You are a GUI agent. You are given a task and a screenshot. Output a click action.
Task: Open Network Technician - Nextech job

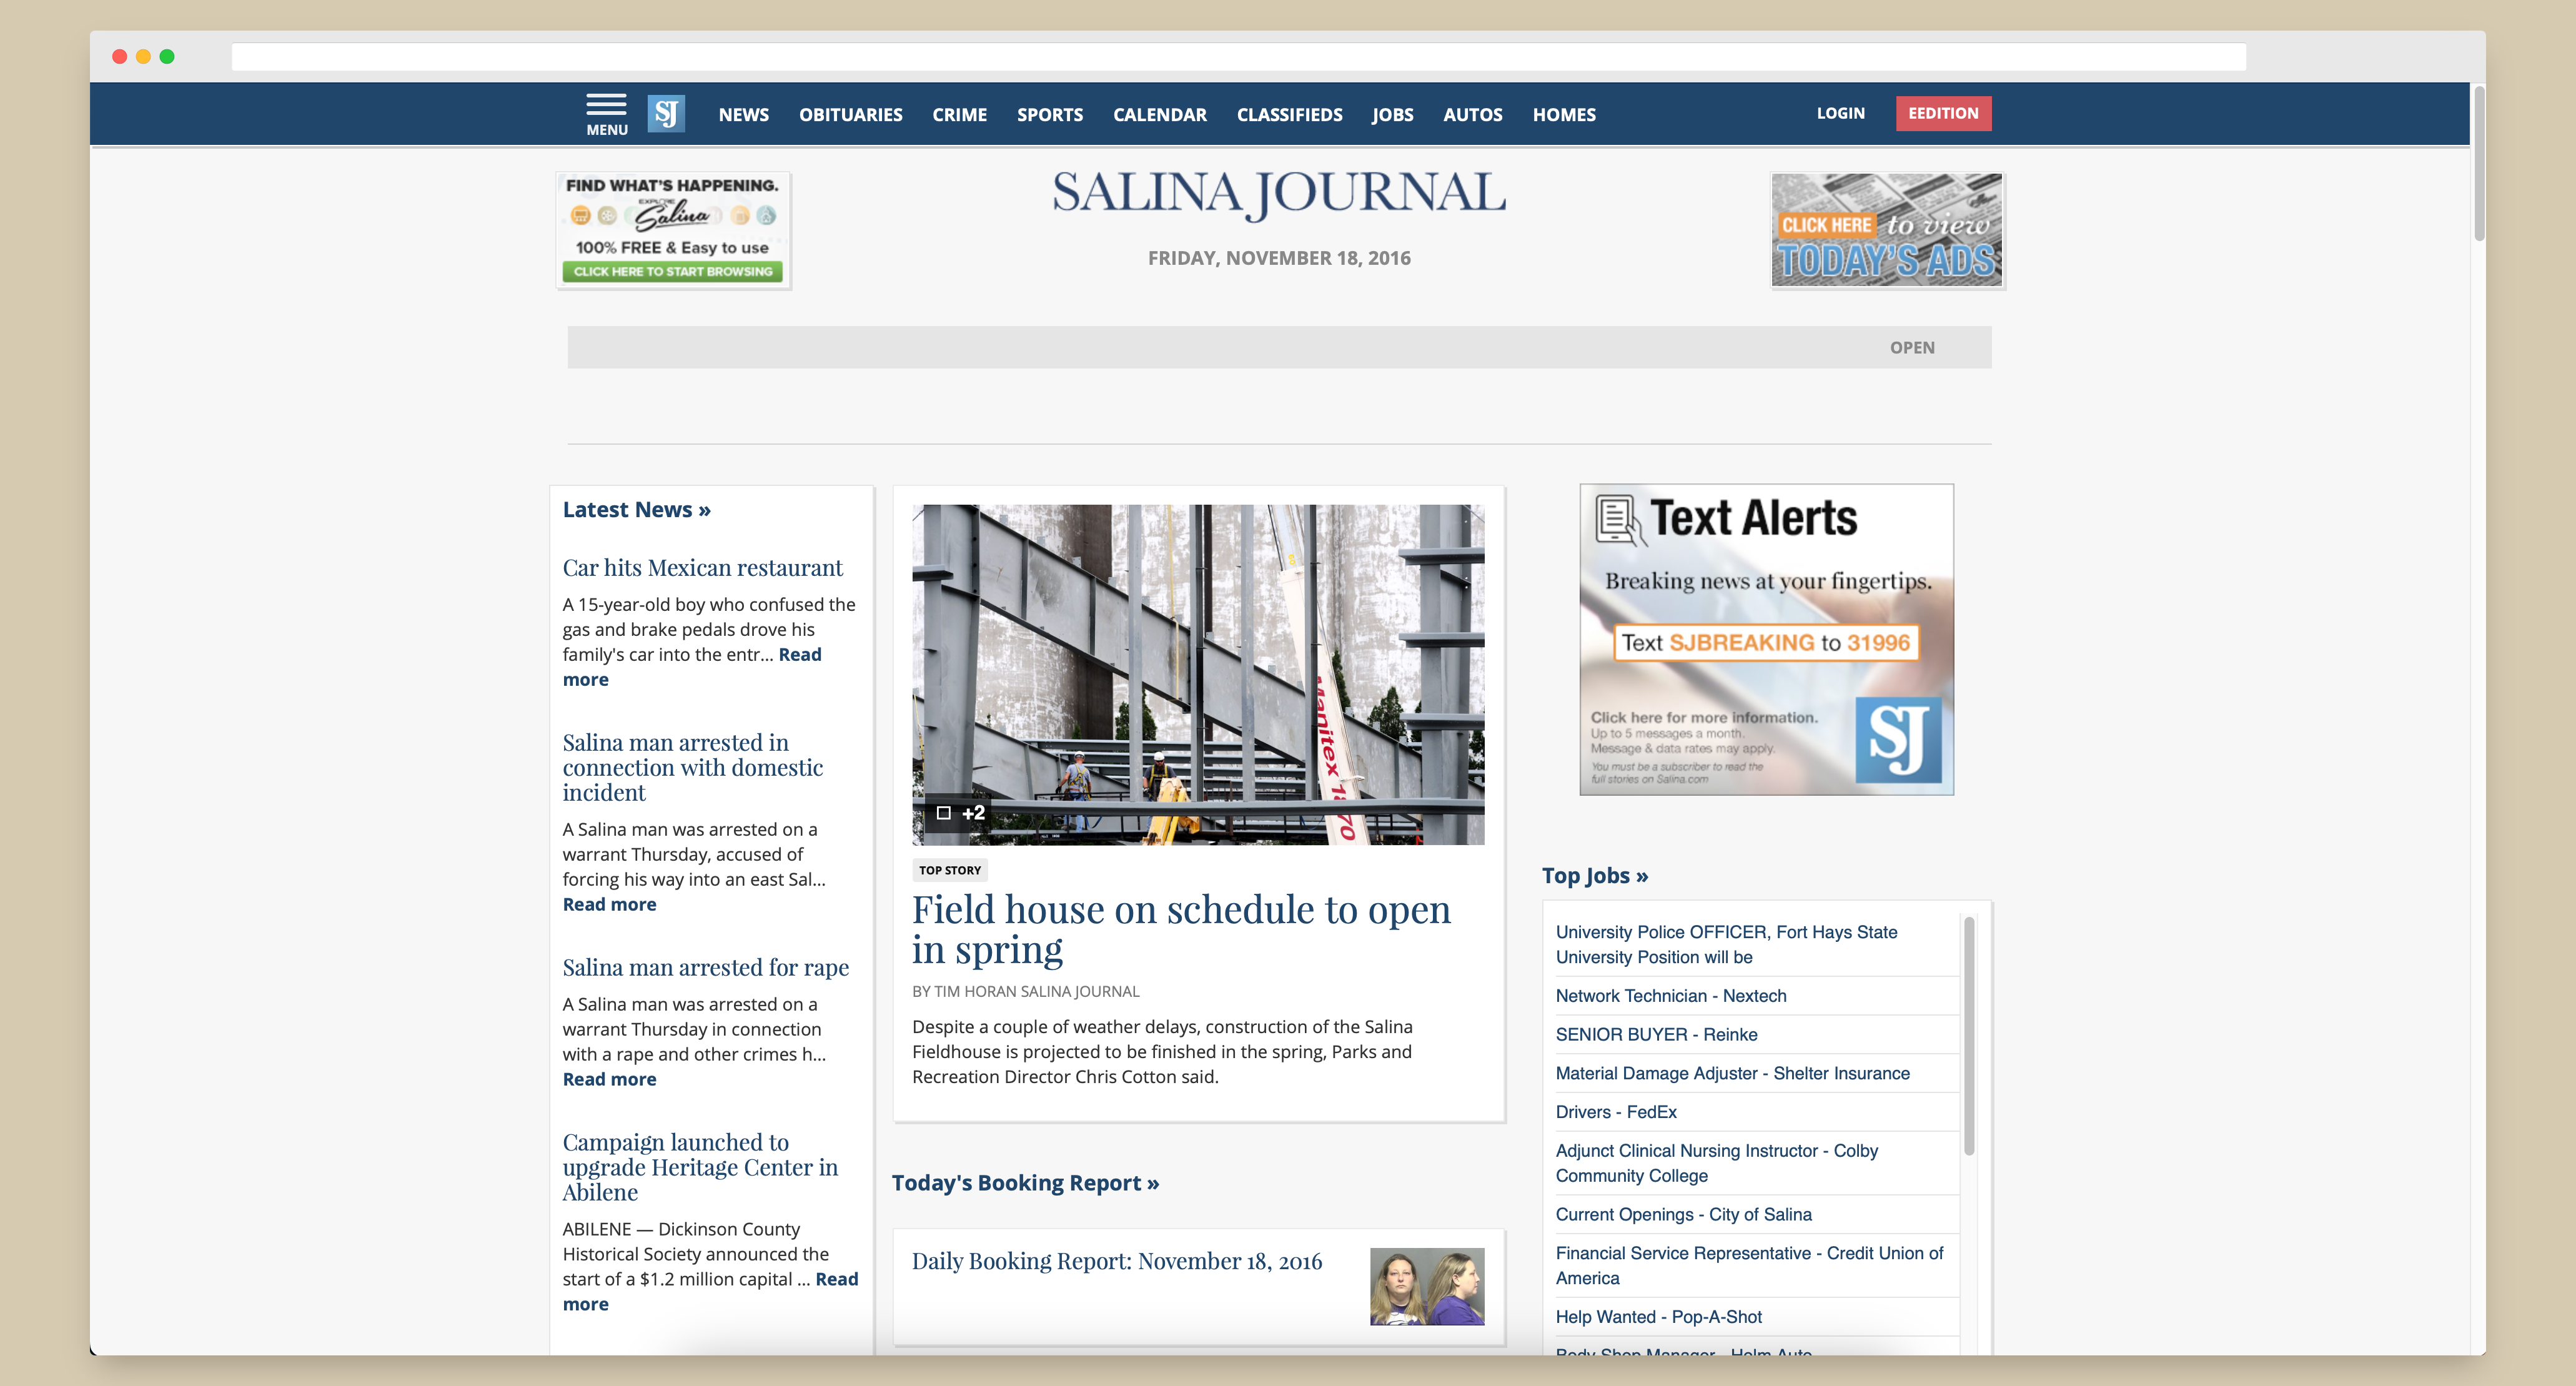(1671, 995)
